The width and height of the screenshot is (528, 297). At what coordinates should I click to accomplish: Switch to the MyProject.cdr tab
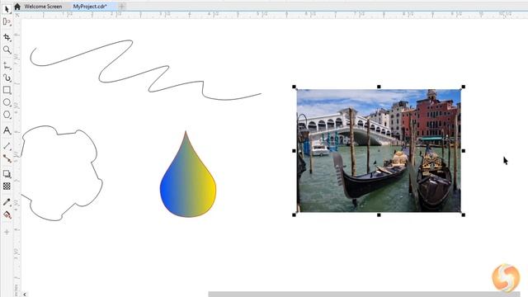coord(90,7)
